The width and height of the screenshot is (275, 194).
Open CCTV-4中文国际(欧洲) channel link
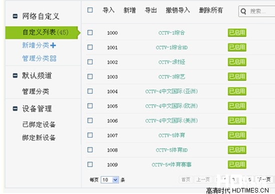(171, 106)
